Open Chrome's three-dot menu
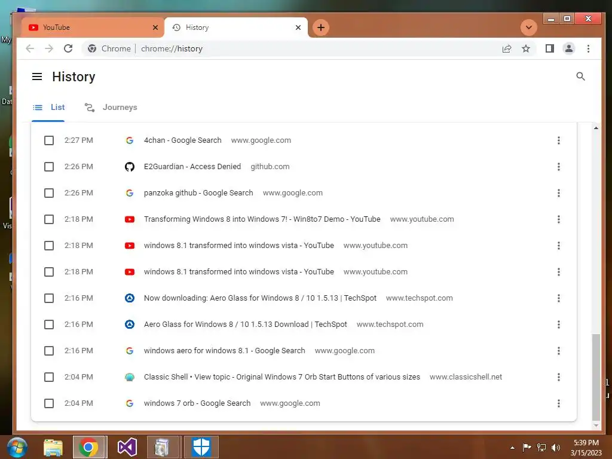 coord(588,48)
